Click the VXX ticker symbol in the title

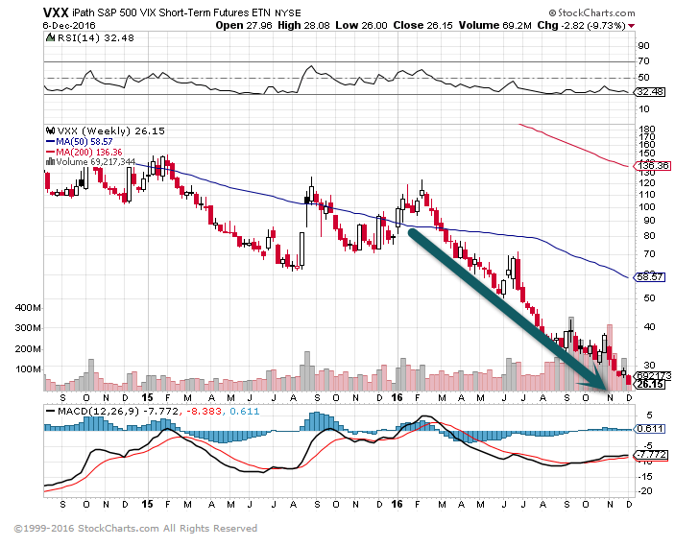[x=56, y=12]
